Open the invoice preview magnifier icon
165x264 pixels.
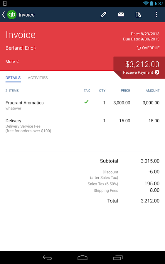coord(138,15)
